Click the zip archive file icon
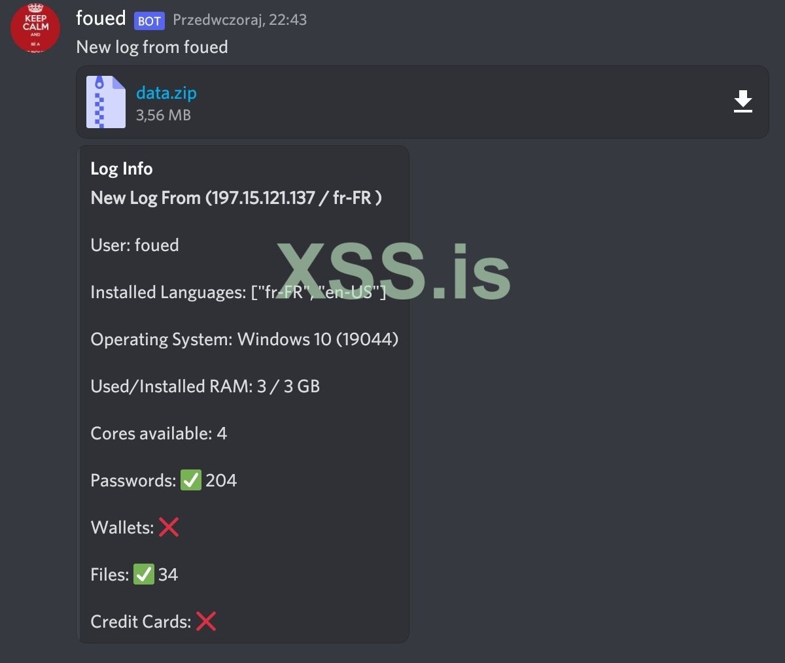The height and width of the screenshot is (663, 785). click(106, 102)
